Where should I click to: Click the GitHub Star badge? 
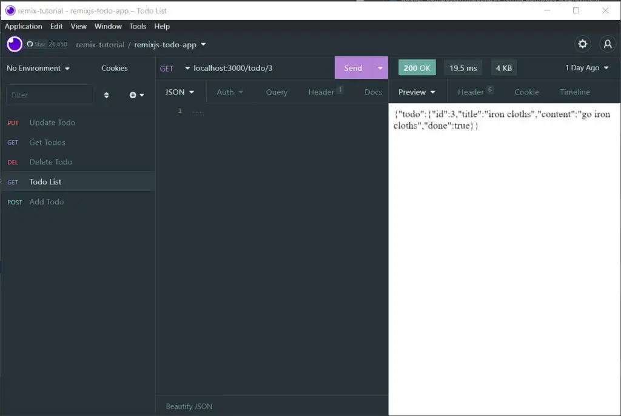[47, 44]
